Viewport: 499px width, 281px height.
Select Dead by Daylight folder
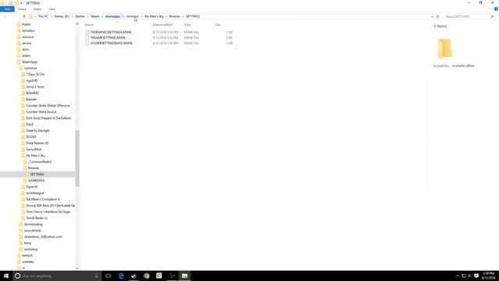38,130
